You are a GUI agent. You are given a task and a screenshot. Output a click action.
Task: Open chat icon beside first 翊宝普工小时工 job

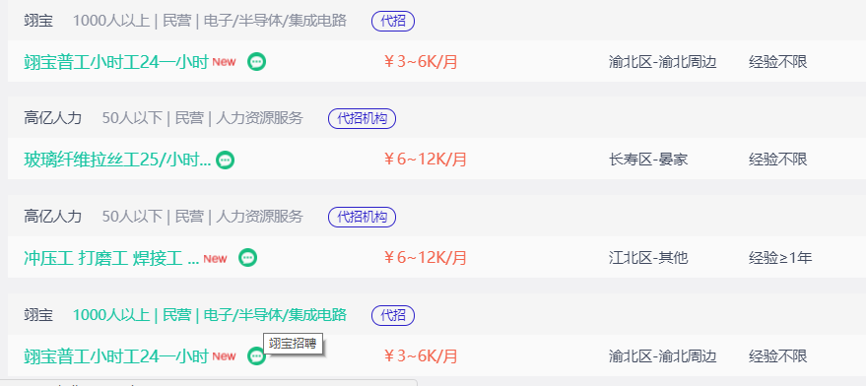[256, 61]
